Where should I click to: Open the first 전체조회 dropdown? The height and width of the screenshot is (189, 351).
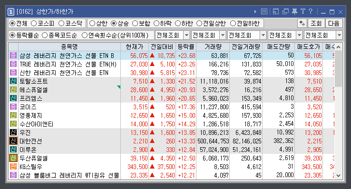(187, 35)
